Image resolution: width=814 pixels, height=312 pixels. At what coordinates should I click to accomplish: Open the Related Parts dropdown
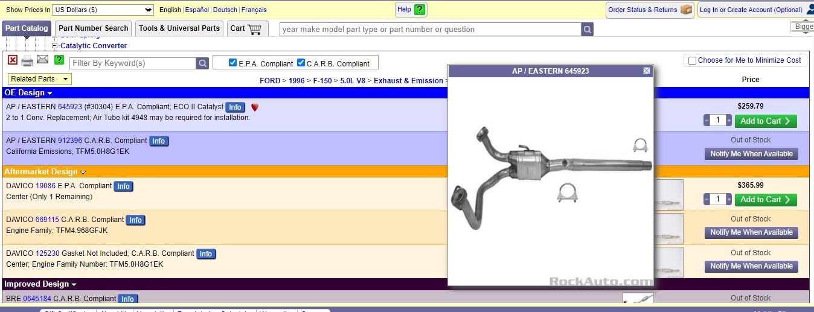[x=40, y=79]
